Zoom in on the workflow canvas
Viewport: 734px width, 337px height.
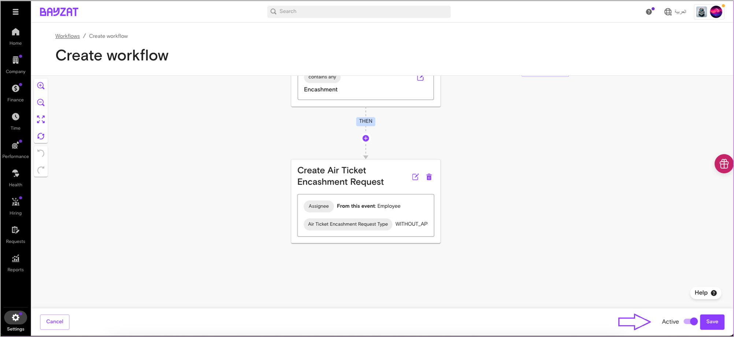pyautogui.click(x=41, y=86)
